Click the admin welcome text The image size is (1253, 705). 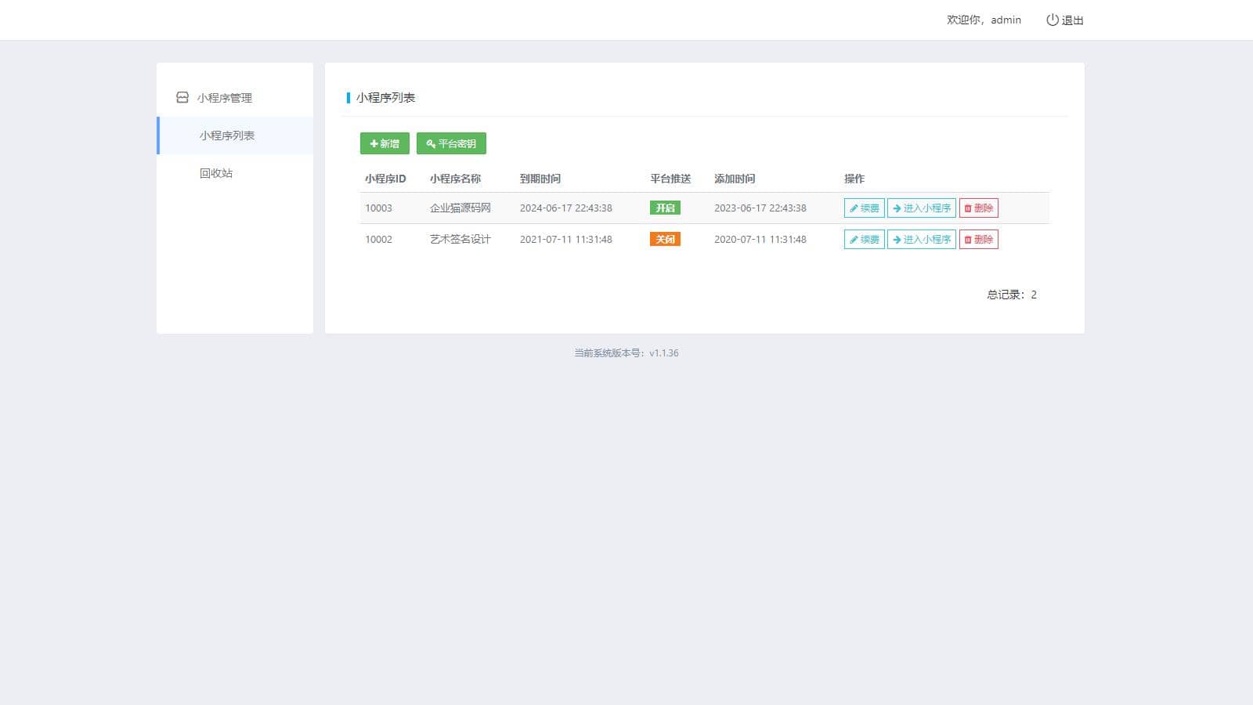click(x=984, y=20)
